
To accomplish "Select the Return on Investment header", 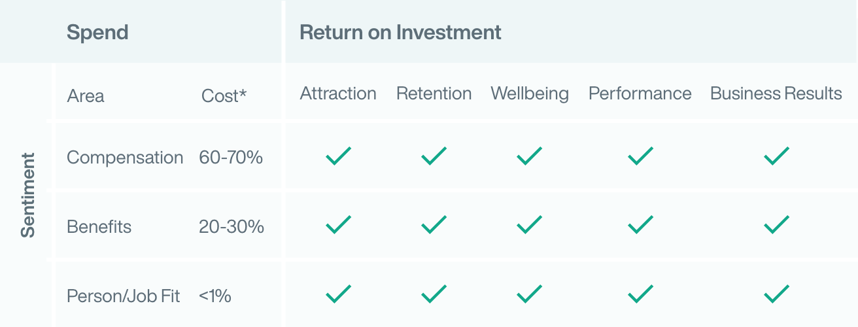I will tap(400, 32).
